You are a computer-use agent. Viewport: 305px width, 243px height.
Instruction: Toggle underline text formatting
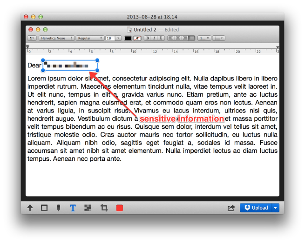click(160, 38)
